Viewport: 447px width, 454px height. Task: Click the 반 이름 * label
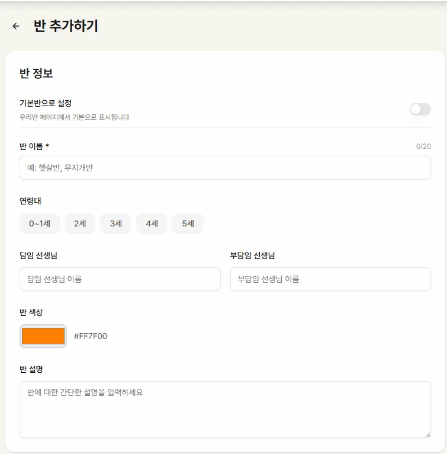click(x=34, y=146)
